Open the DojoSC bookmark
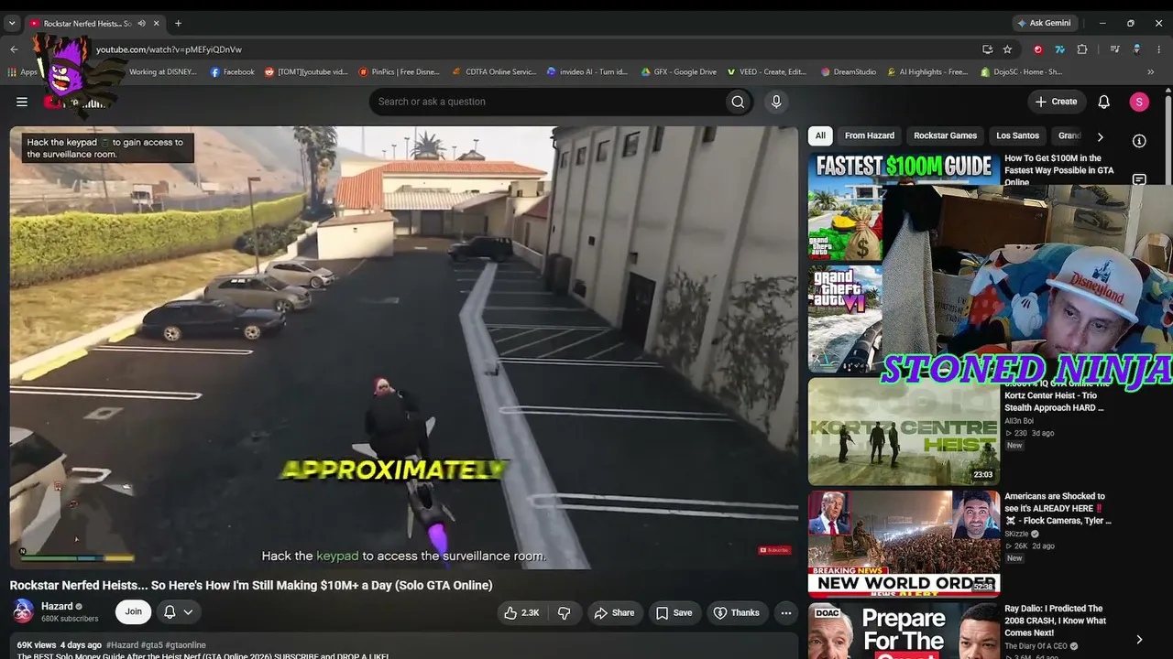Viewport: 1173px width, 659px height. (x=1022, y=71)
